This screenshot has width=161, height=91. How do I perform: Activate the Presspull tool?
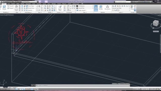tap(11, 8)
